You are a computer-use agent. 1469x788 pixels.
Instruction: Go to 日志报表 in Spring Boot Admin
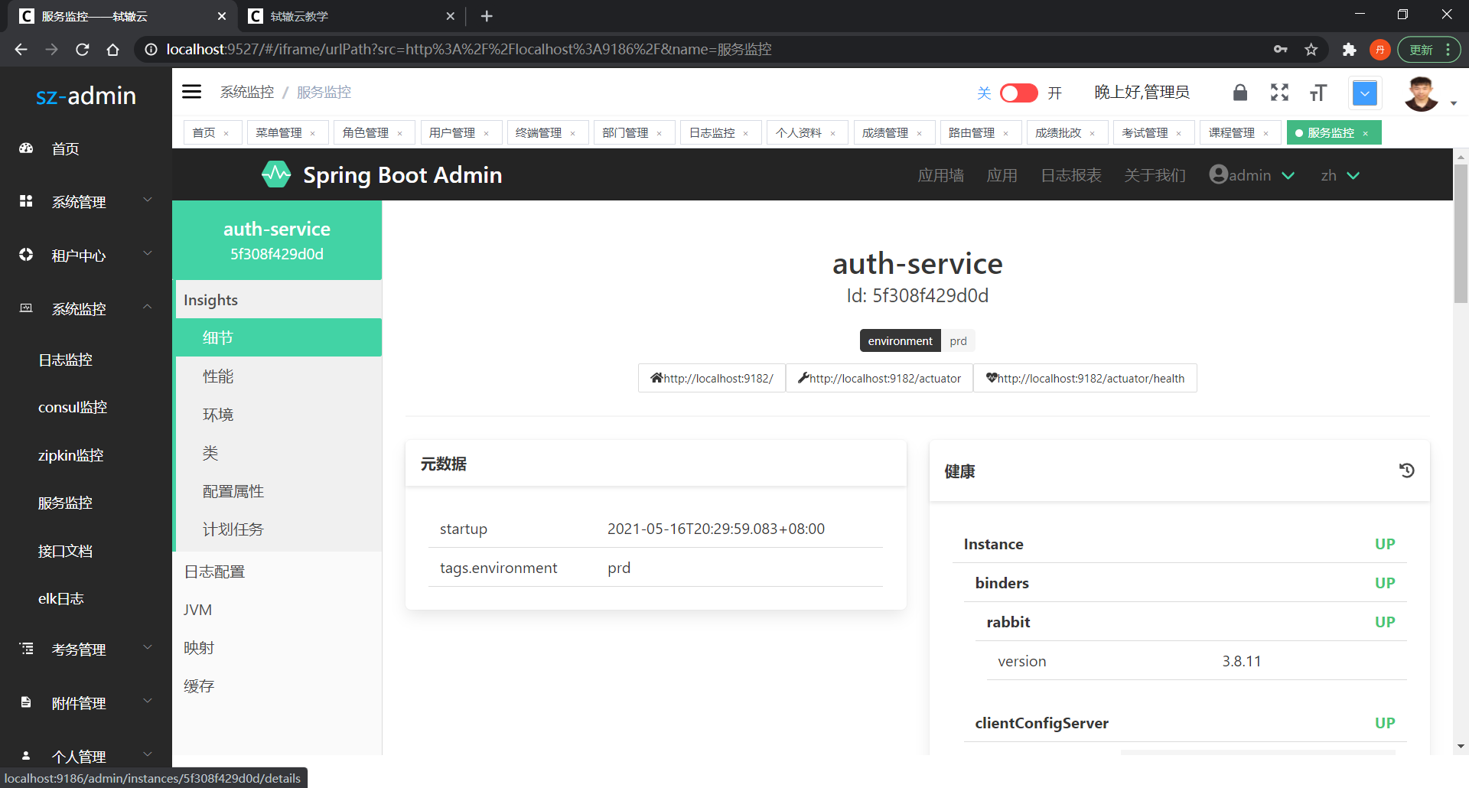[x=1070, y=175]
